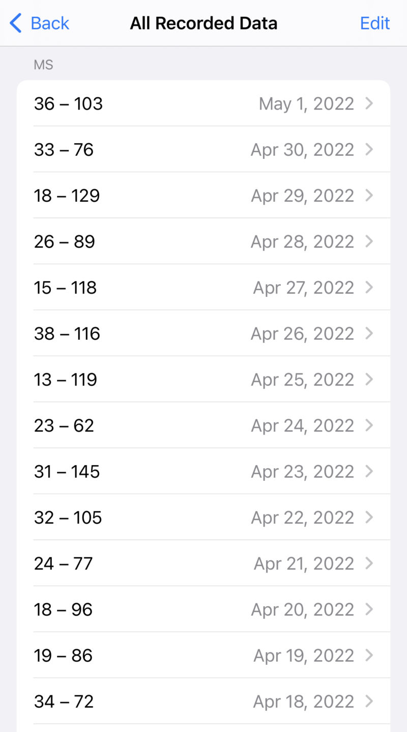The image size is (407, 732).
Task: Select the 23 – 62 entry from Apr 24
Action: [x=203, y=425]
